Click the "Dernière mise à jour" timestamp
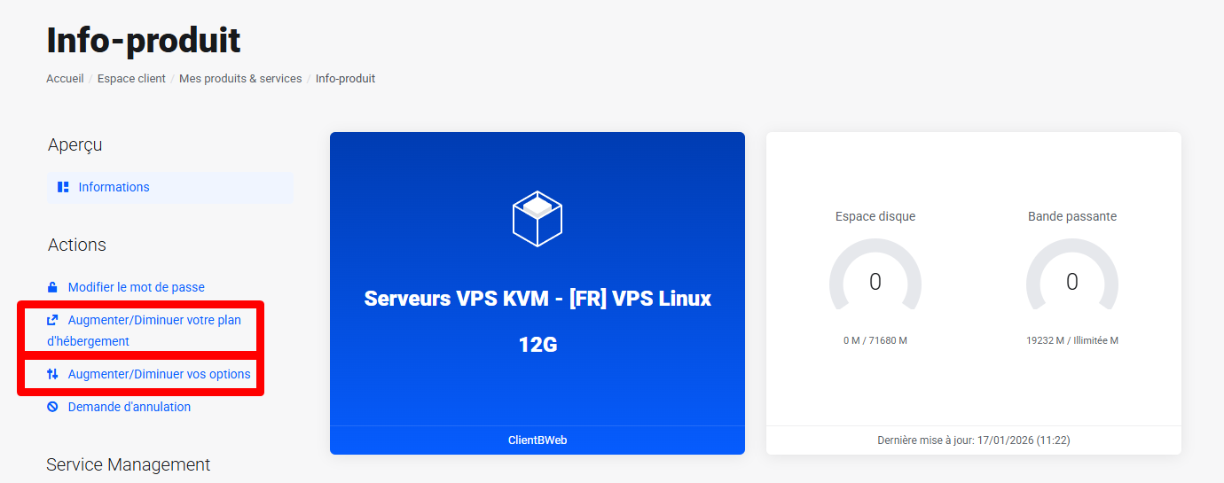The image size is (1224, 483). (973, 440)
